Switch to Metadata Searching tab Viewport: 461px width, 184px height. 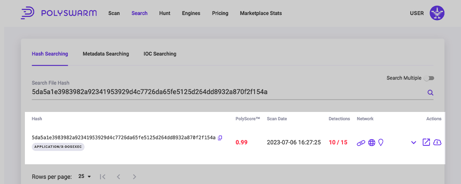106,54
